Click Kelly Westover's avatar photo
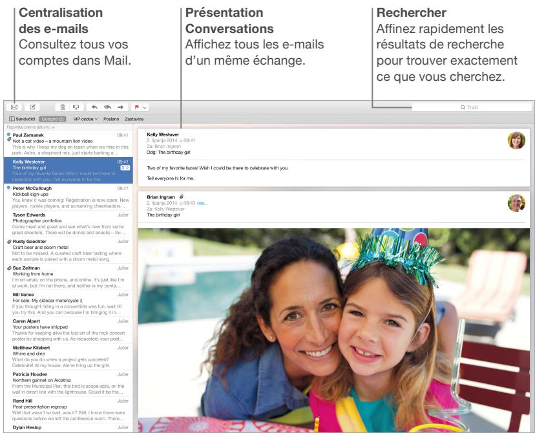This screenshot has width=535, height=435. (516, 140)
